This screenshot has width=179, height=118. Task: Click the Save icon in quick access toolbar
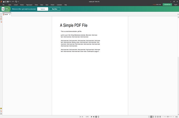pos(6,2)
